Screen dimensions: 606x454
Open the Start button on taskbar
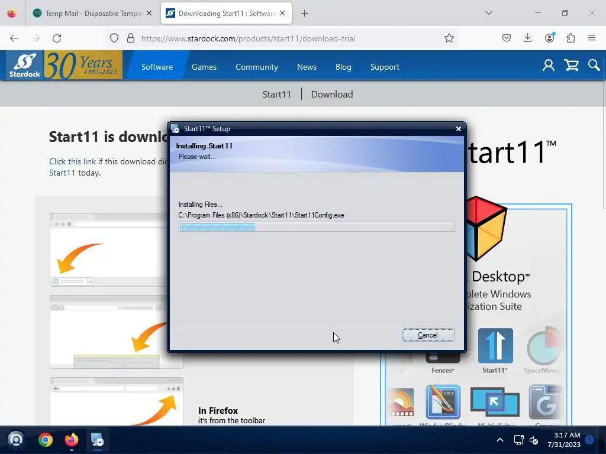coord(16,440)
